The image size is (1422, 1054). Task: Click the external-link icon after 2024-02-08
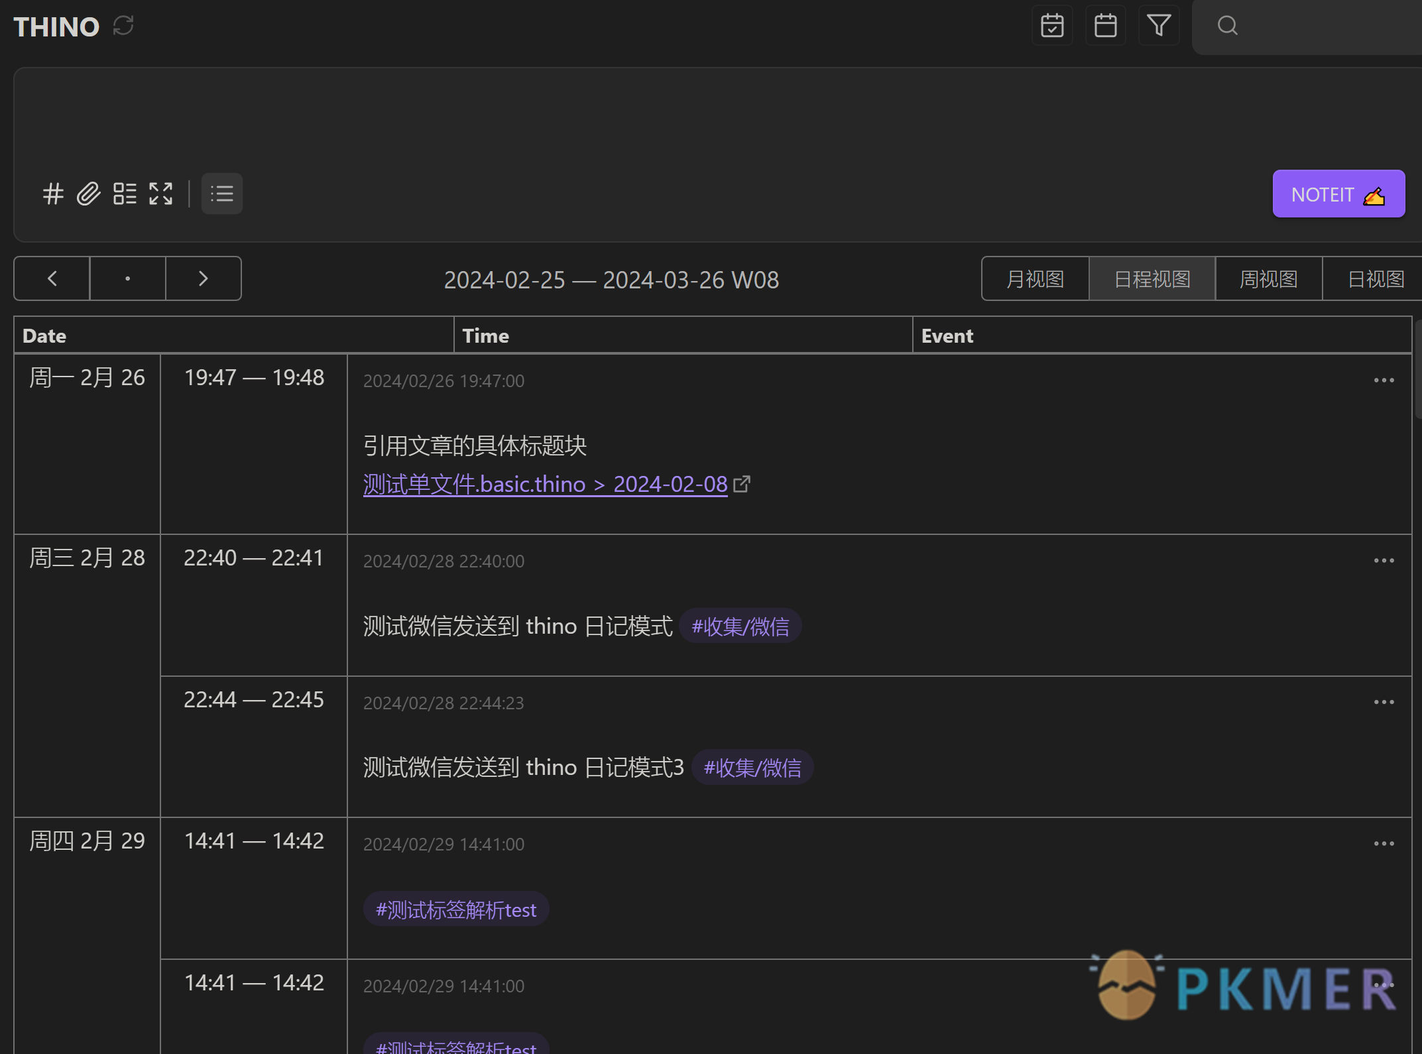click(742, 485)
